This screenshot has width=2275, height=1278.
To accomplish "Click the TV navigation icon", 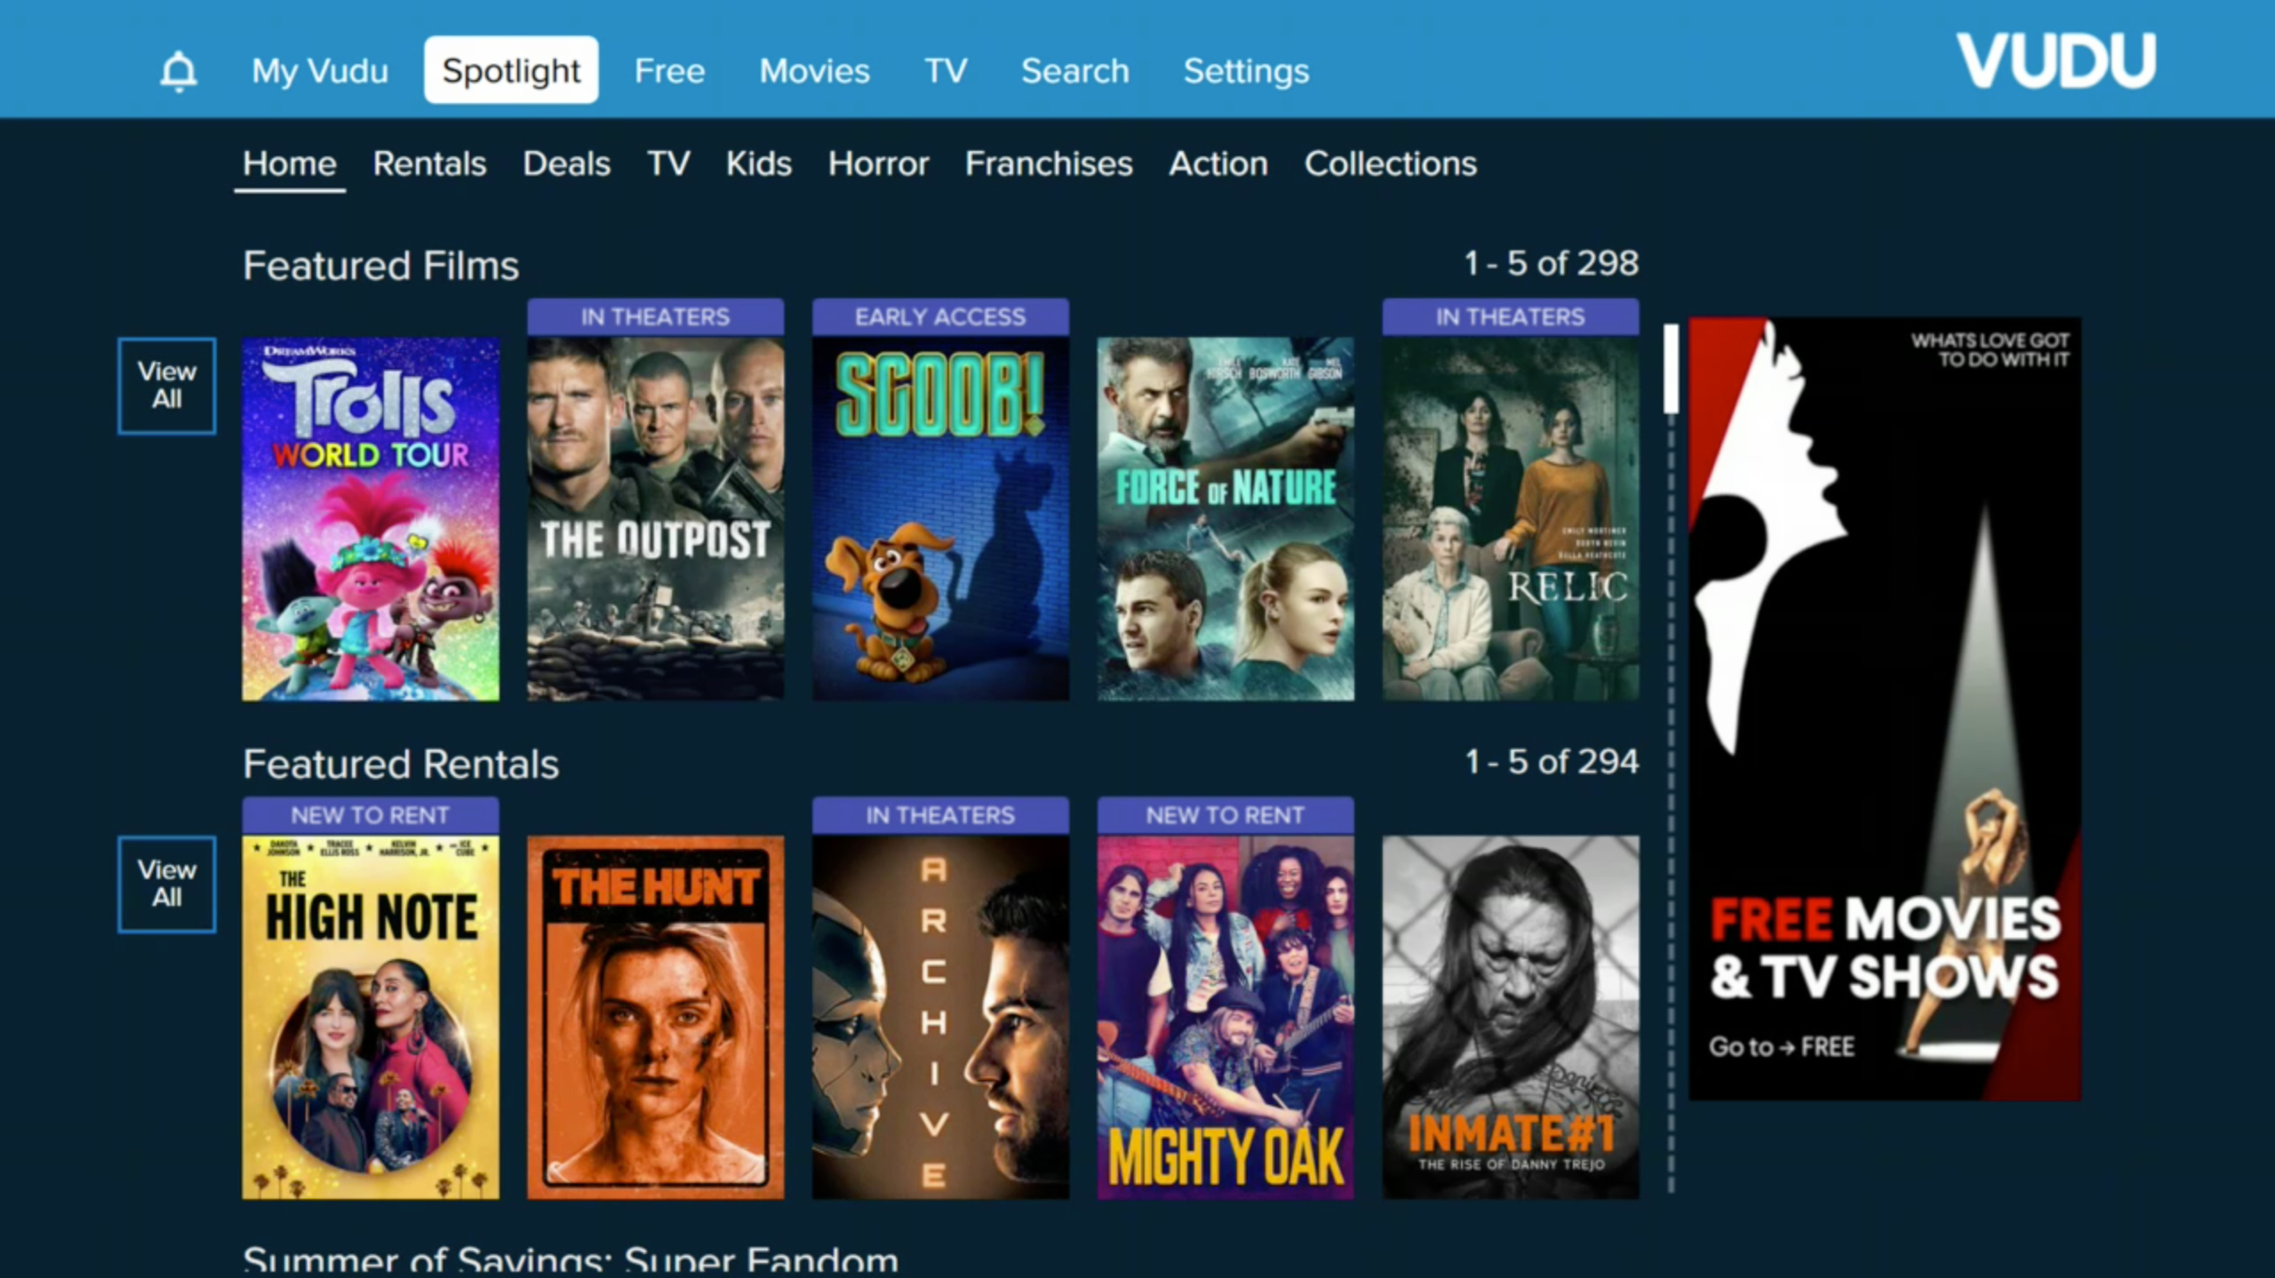I will 946,70.
